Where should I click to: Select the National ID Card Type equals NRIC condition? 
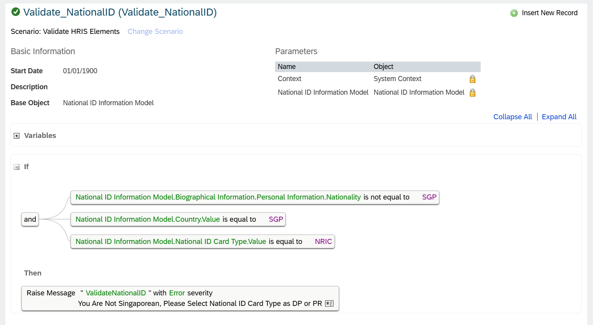(202, 242)
